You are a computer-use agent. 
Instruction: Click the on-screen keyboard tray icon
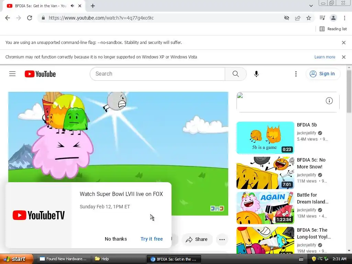click(301, 259)
